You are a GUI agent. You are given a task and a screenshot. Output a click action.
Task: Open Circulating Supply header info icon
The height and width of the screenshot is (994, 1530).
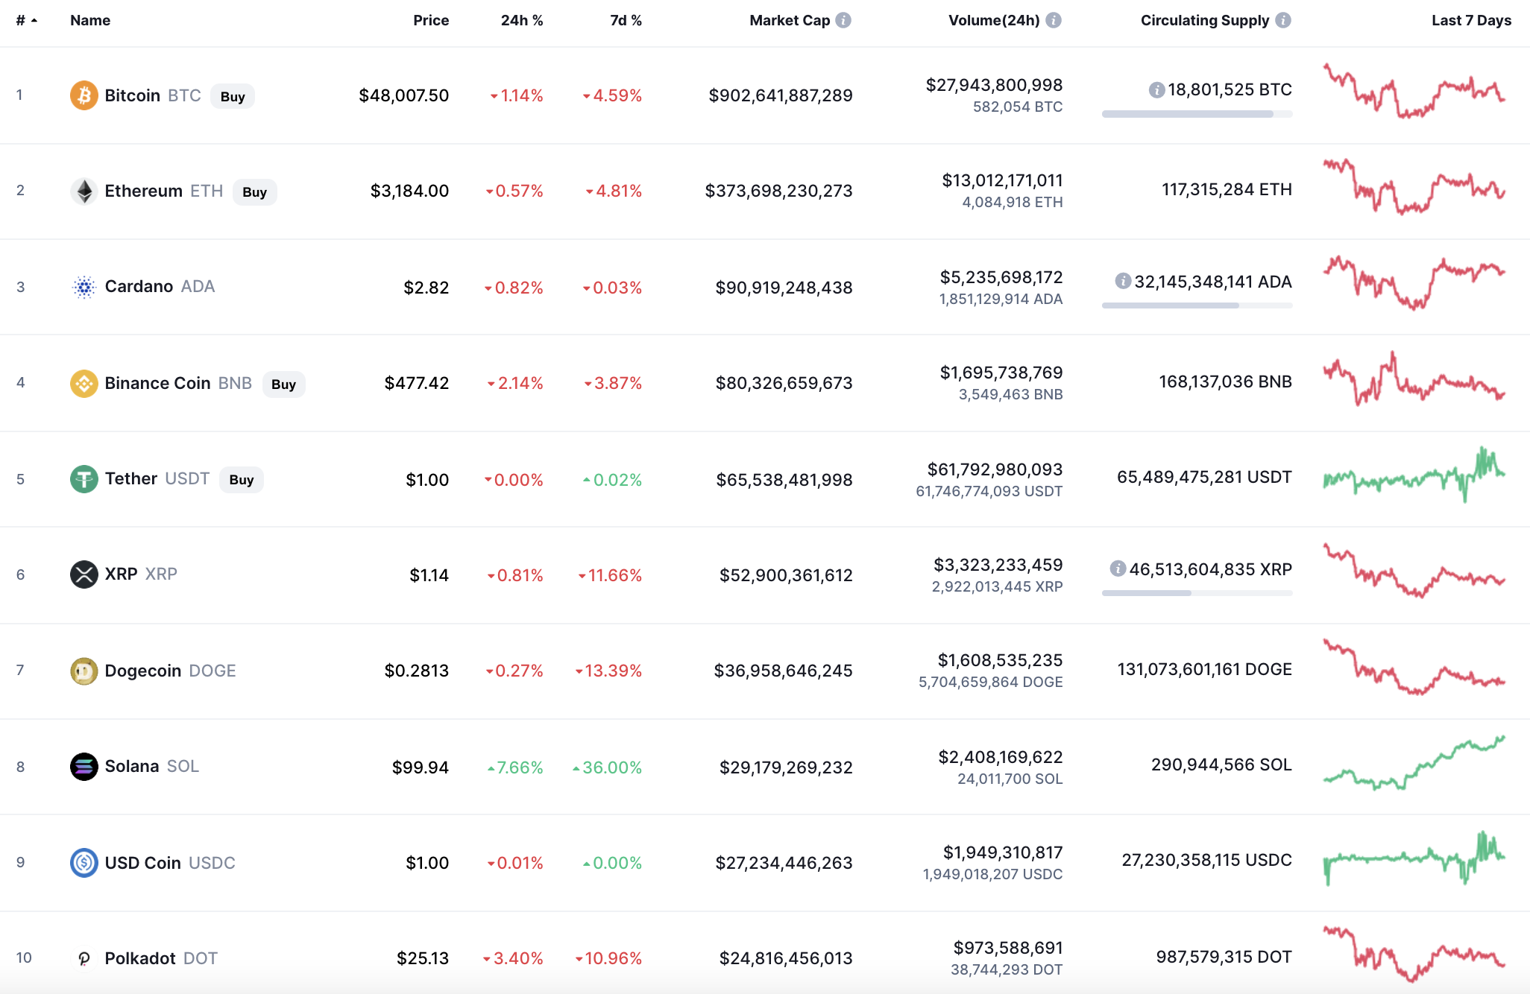click(x=1283, y=20)
